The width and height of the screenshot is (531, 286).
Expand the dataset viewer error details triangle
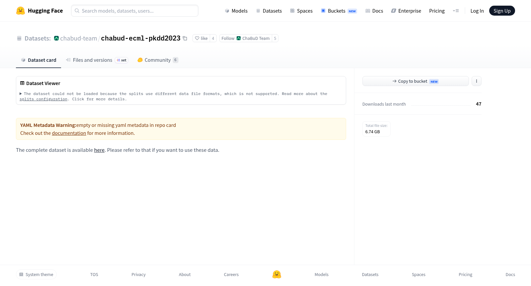[21, 94]
